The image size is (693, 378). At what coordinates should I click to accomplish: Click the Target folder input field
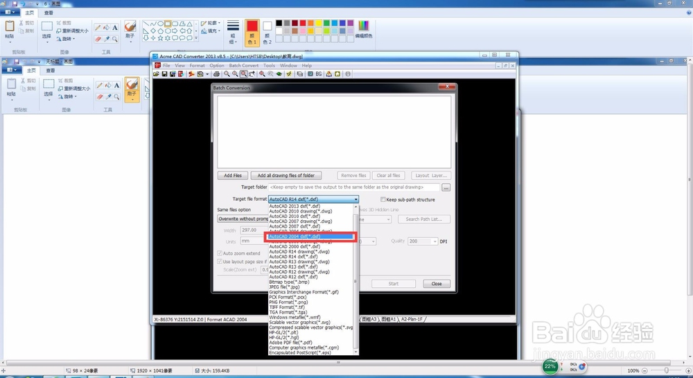(354, 187)
